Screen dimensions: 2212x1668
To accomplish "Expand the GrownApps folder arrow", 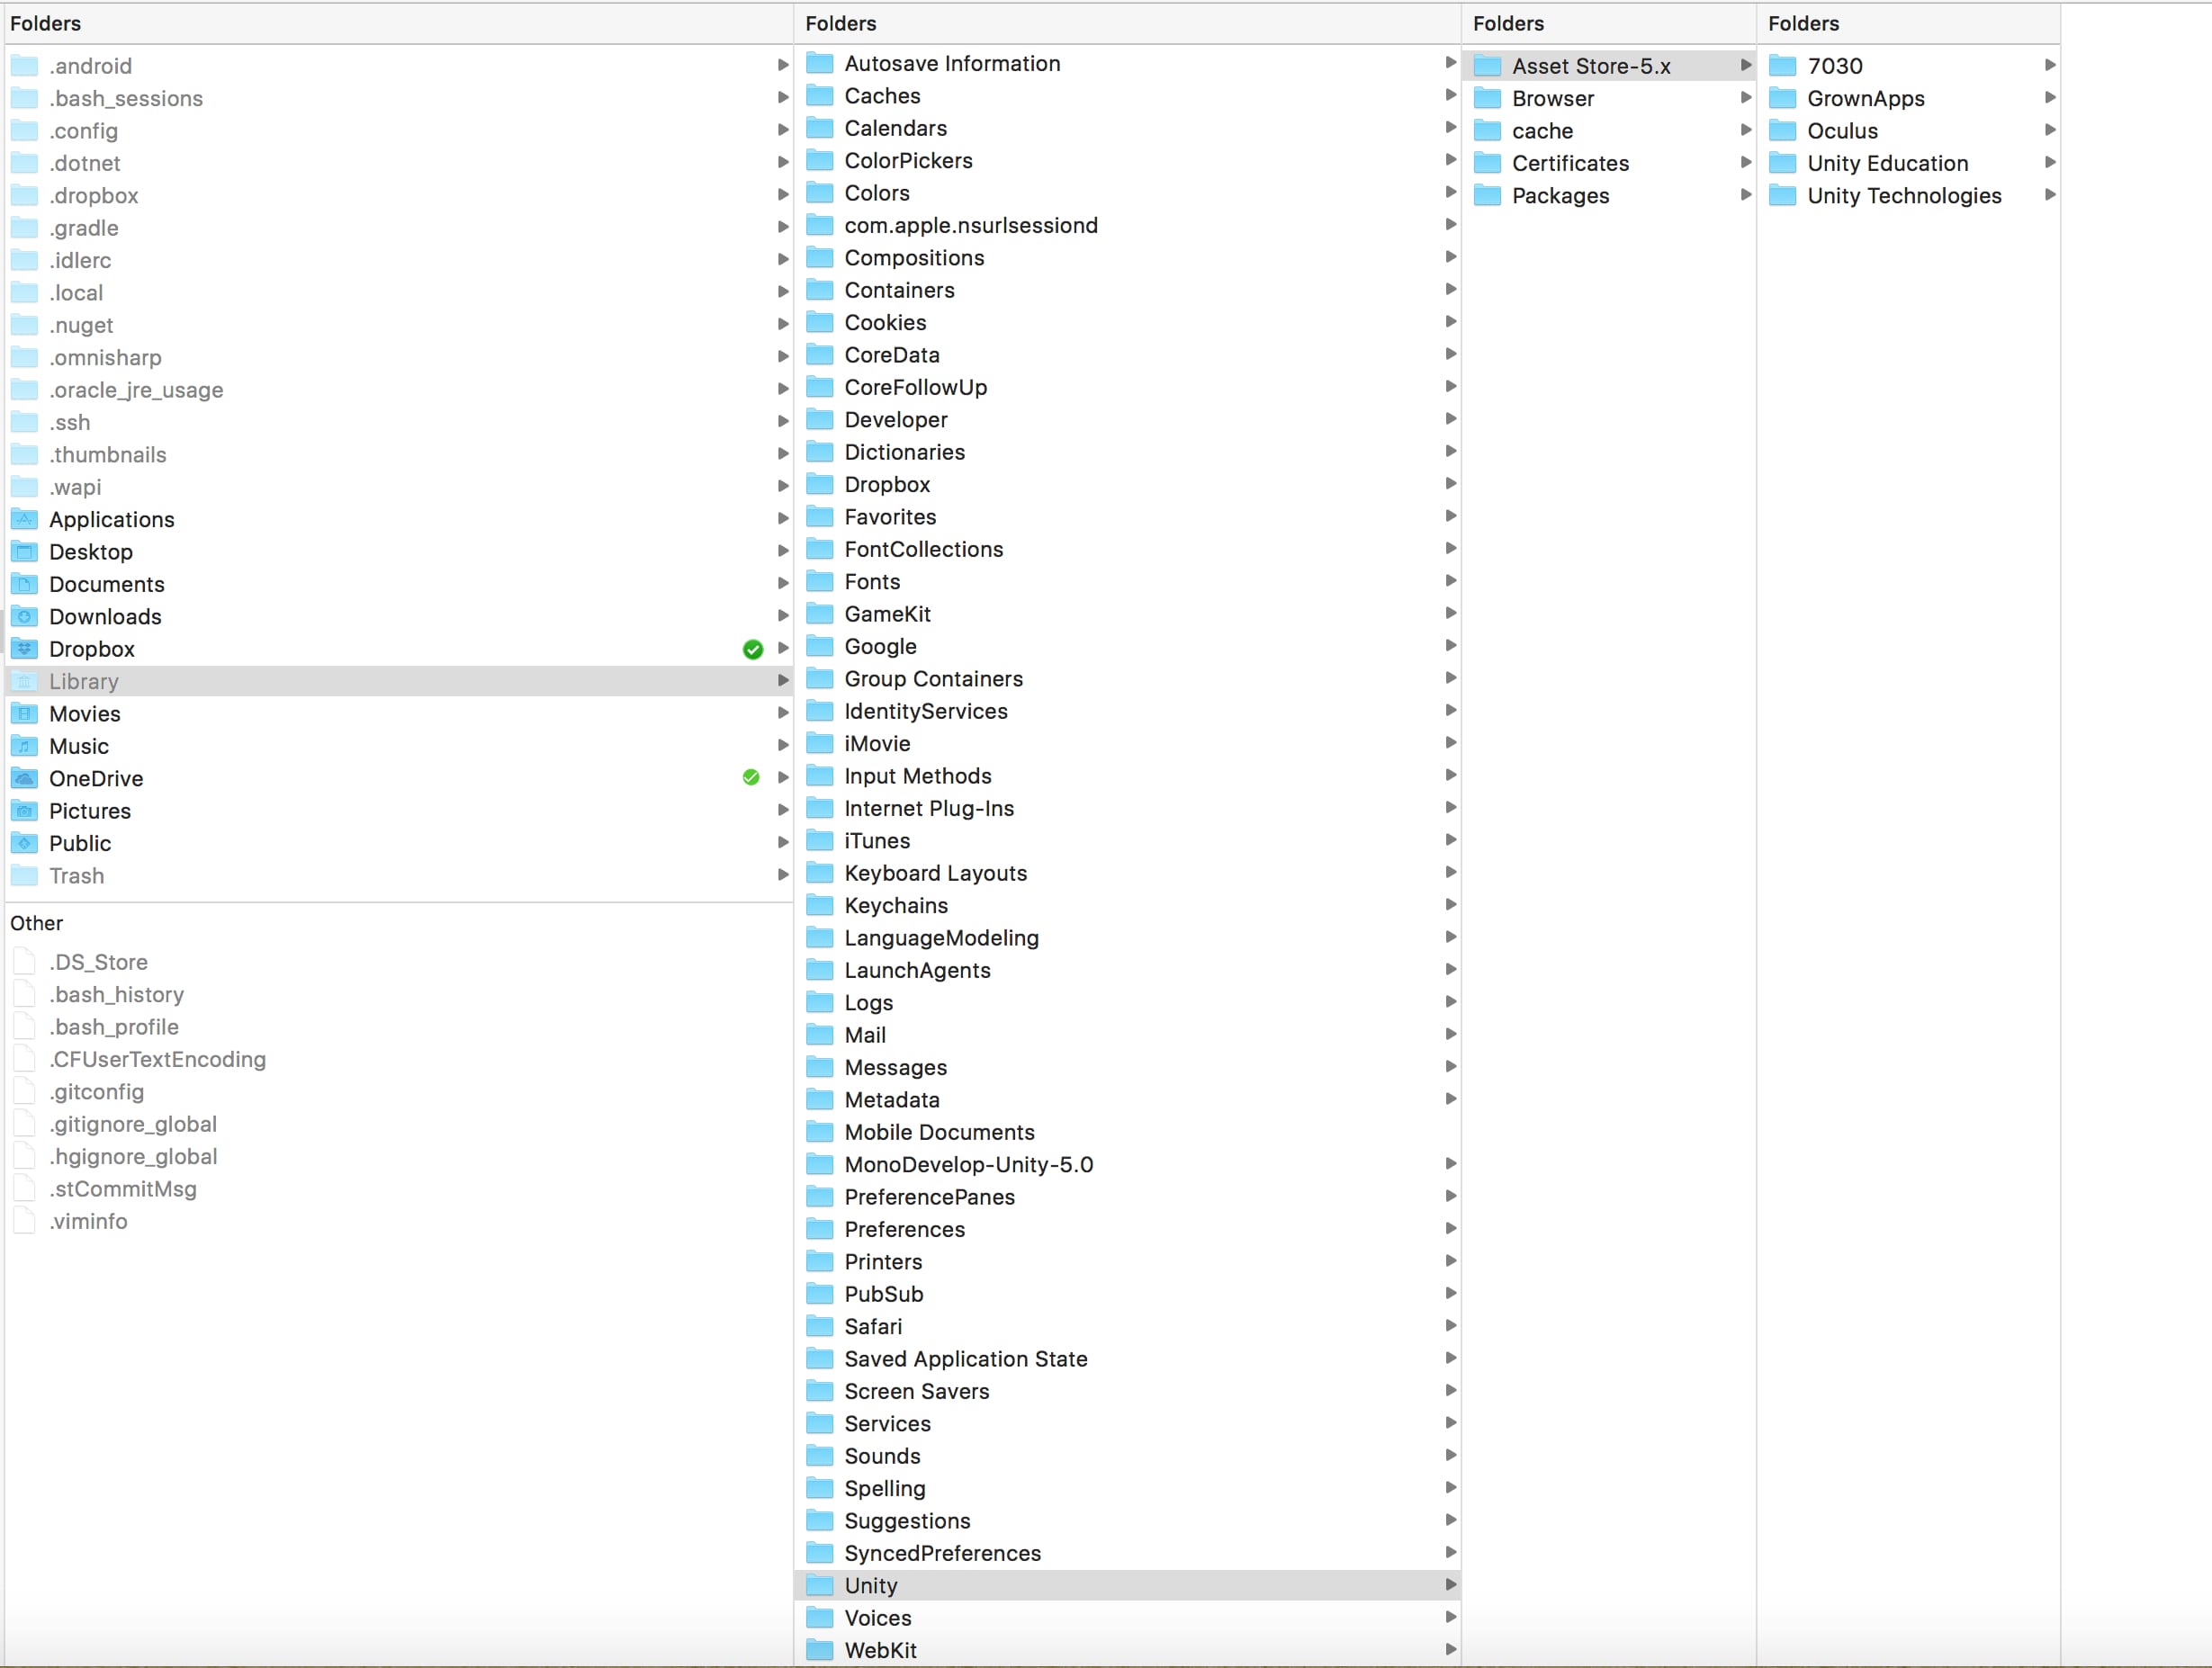I will [x=2050, y=98].
